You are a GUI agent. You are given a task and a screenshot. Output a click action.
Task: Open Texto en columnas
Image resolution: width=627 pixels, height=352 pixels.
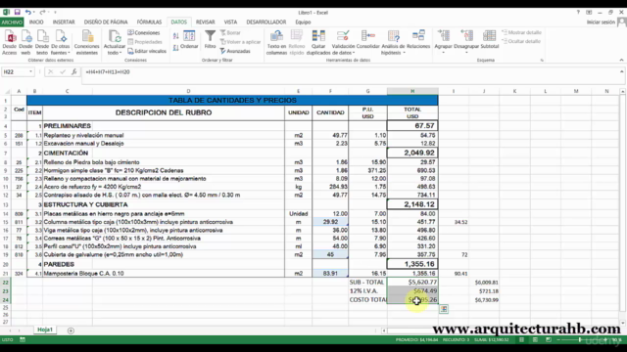pos(276,42)
